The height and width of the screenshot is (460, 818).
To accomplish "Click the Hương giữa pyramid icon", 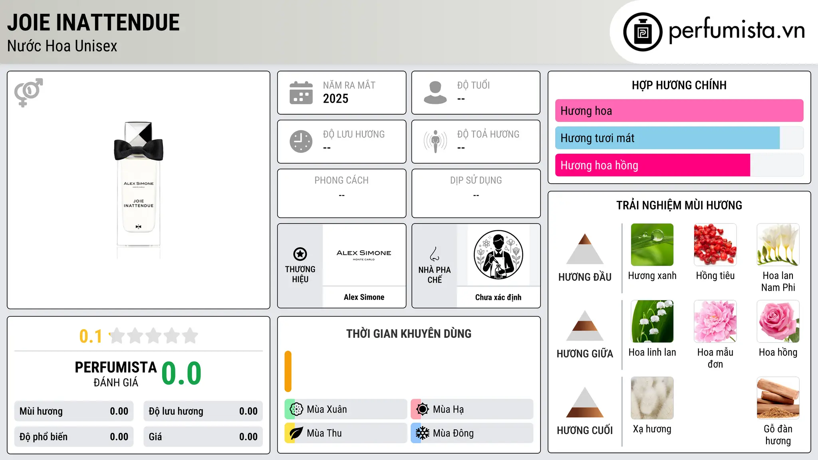I will [x=585, y=325].
